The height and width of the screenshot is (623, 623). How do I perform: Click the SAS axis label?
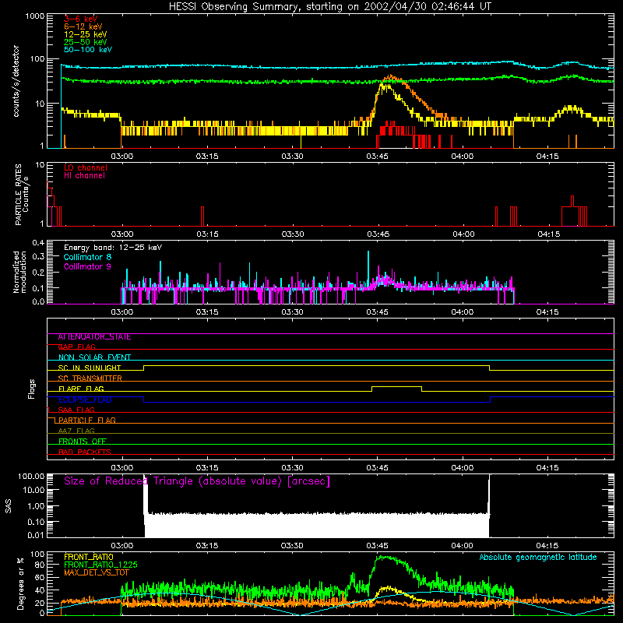pyautogui.click(x=9, y=505)
